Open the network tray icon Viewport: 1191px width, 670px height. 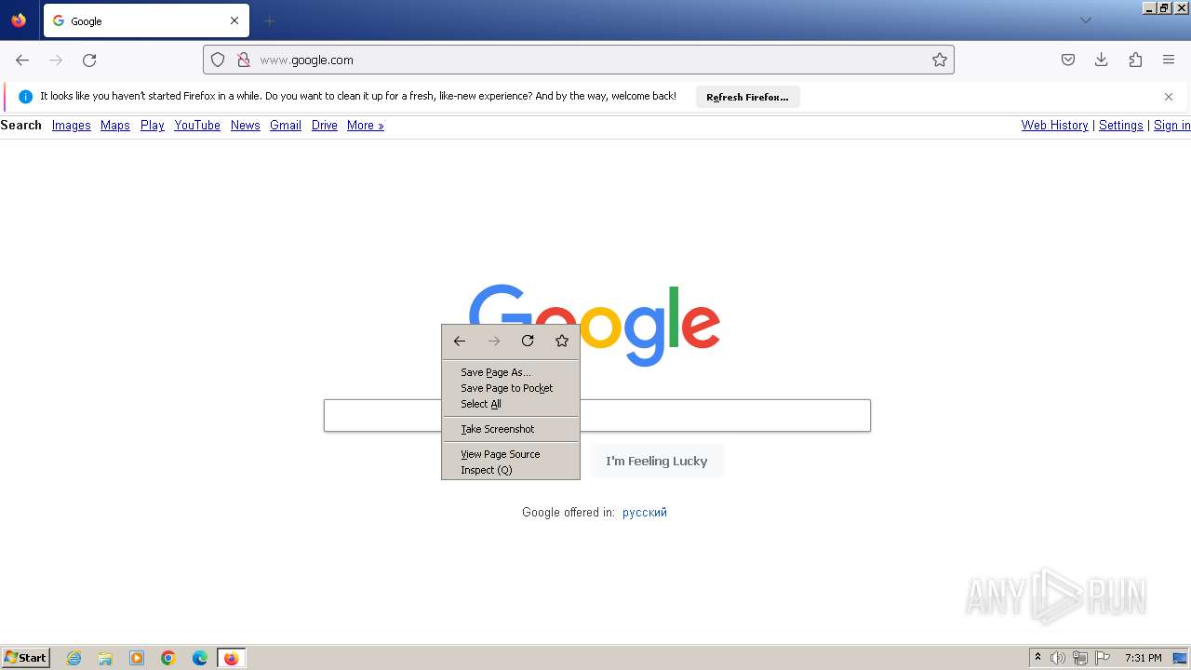[x=1080, y=658]
